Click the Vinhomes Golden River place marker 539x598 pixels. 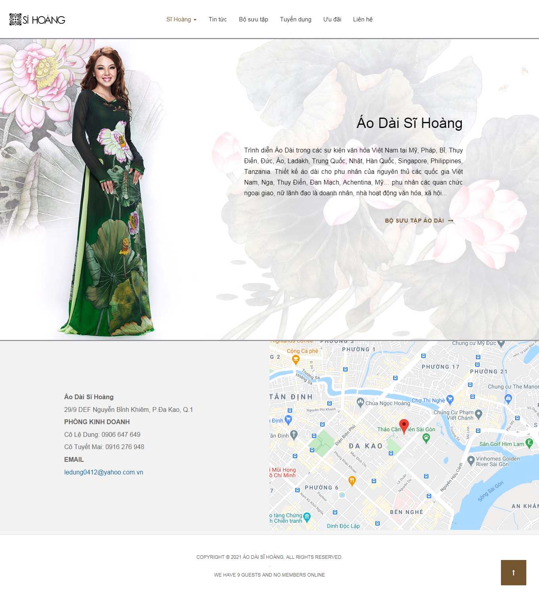click(x=471, y=461)
